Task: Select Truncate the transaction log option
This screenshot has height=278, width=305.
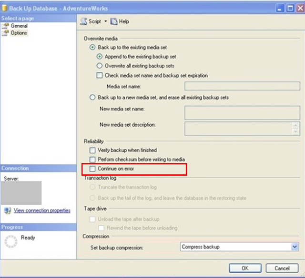Action: click(92, 187)
